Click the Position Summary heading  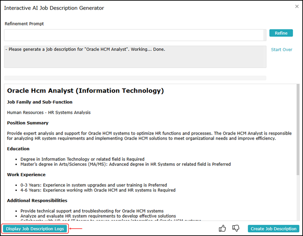point(28,123)
